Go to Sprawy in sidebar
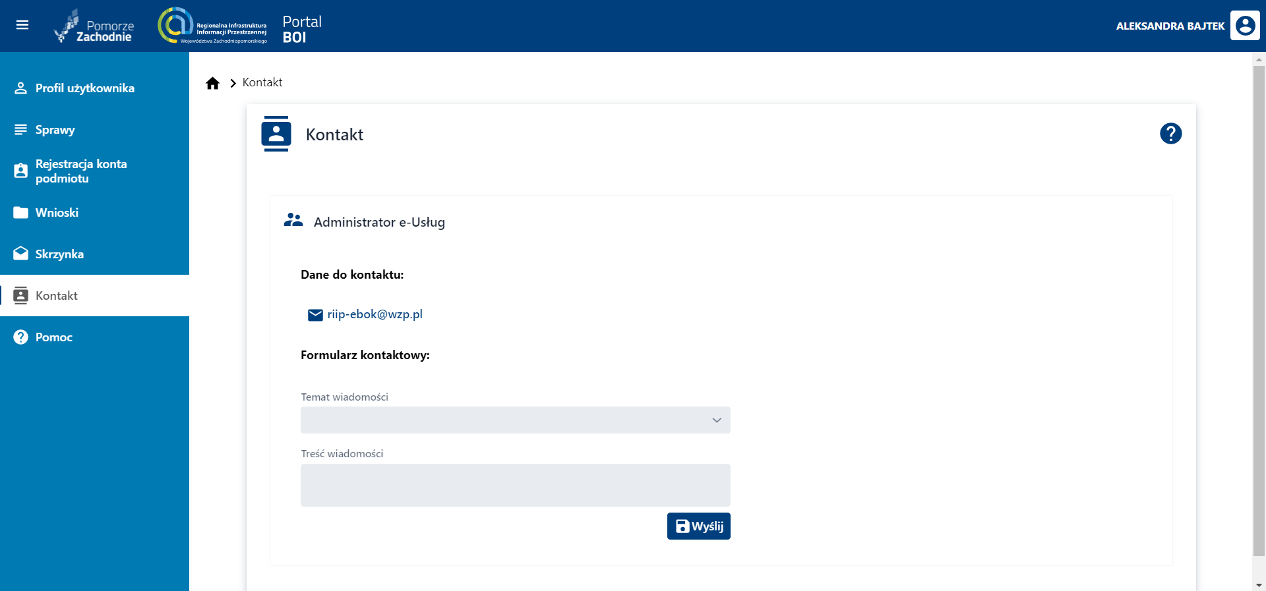The height and width of the screenshot is (591, 1266). [x=55, y=130]
